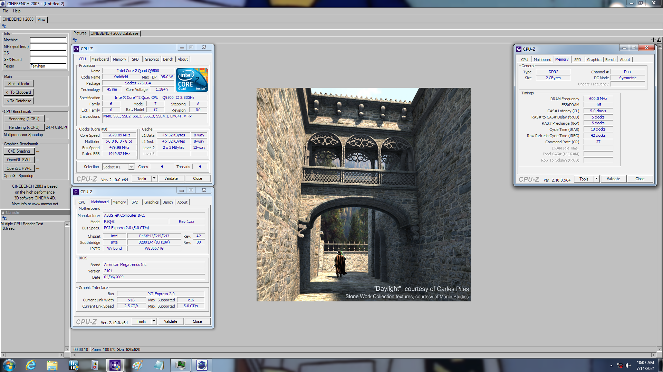
Task: Open the Paint palette icon in taskbar
Action: (137, 365)
